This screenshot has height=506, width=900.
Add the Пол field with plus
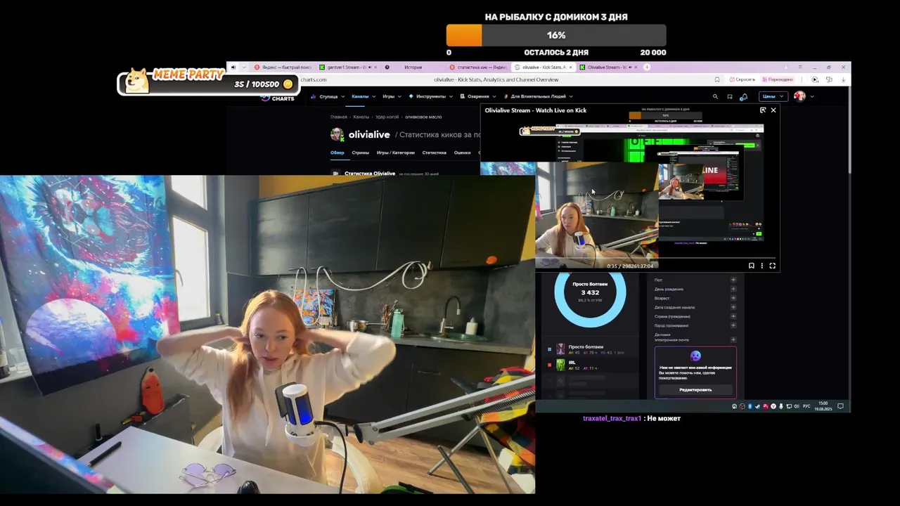[733, 280]
